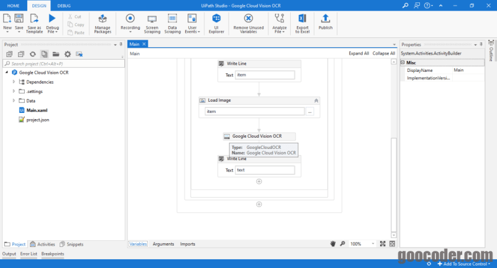The width and height of the screenshot is (497, 268).
Task: Select project.json file
Action: coord(38,120)
